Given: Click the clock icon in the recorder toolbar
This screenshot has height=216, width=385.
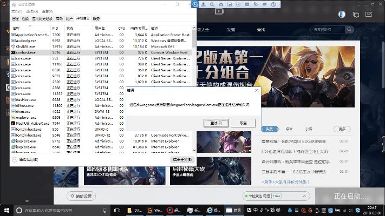Looking at the screenshot, I should (238, 4).
